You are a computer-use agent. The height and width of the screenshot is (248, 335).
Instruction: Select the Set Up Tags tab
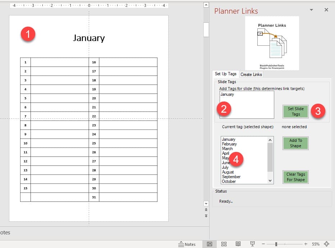pyautogui.click(x=225, y=74)
